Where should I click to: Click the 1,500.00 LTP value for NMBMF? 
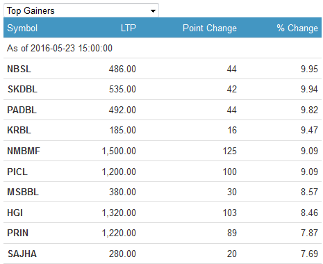(x=119, y=151)
